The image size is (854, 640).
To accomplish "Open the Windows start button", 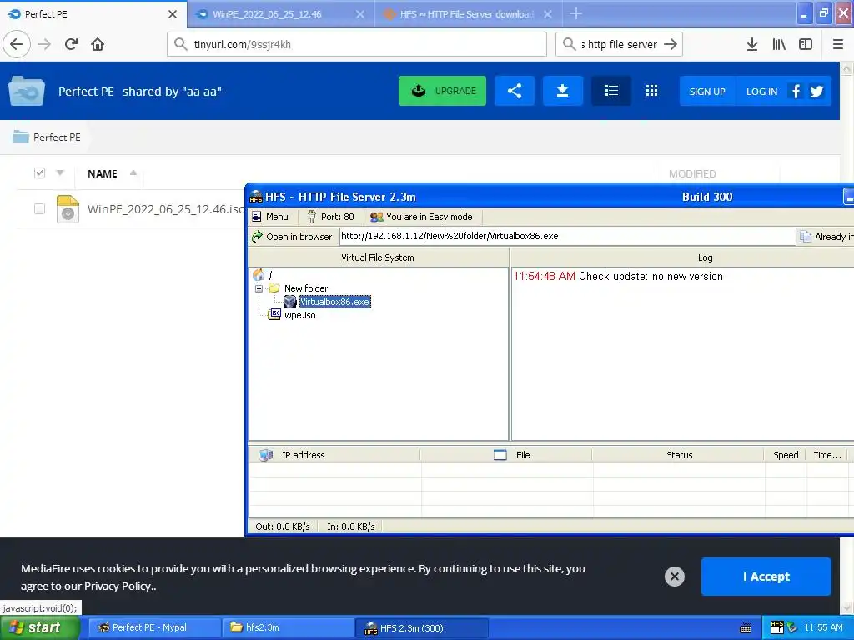I will click(x=40, y=627).
